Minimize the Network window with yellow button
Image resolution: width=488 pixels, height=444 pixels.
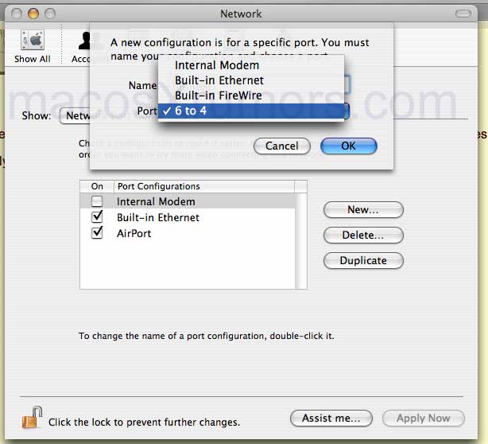click(x=33, y=14)
